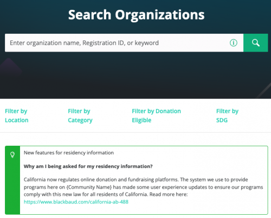
Task: Click the green notice sidebar strip
Action: point(12,180)
